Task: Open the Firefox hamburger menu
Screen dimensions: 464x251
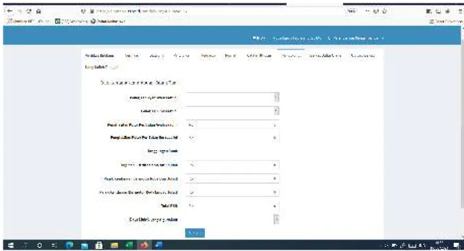Action: coord(461,11)
